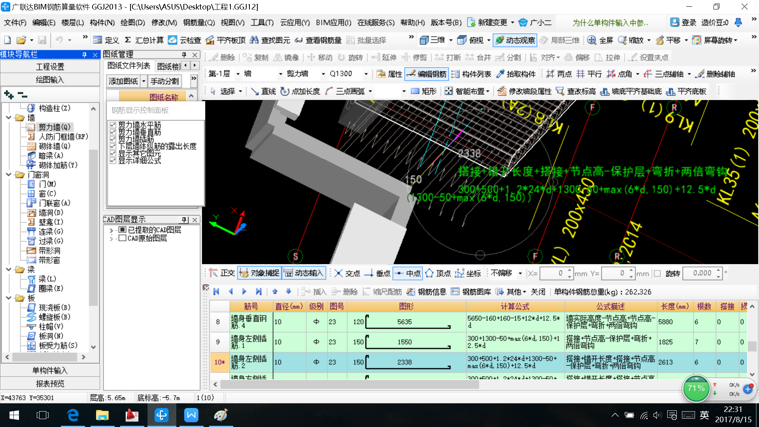Screen dimensions: 759x427
Task: Open the 文件(F) menu
Action: [x=15, y=23]
